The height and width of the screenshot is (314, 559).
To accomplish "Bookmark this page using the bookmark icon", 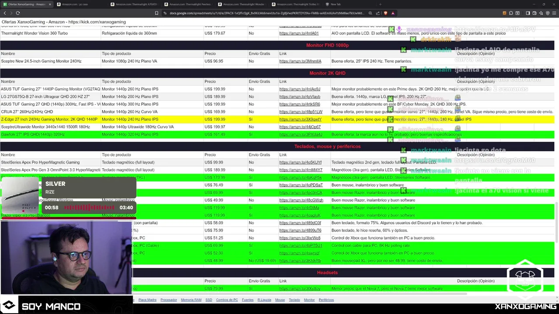I will point(157,13).
